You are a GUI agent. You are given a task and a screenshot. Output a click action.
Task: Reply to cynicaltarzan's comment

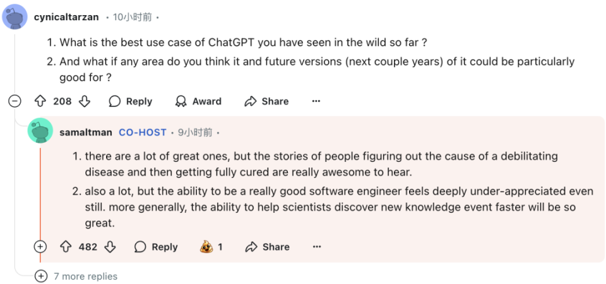pyautogui.click(x=130, y=101)
